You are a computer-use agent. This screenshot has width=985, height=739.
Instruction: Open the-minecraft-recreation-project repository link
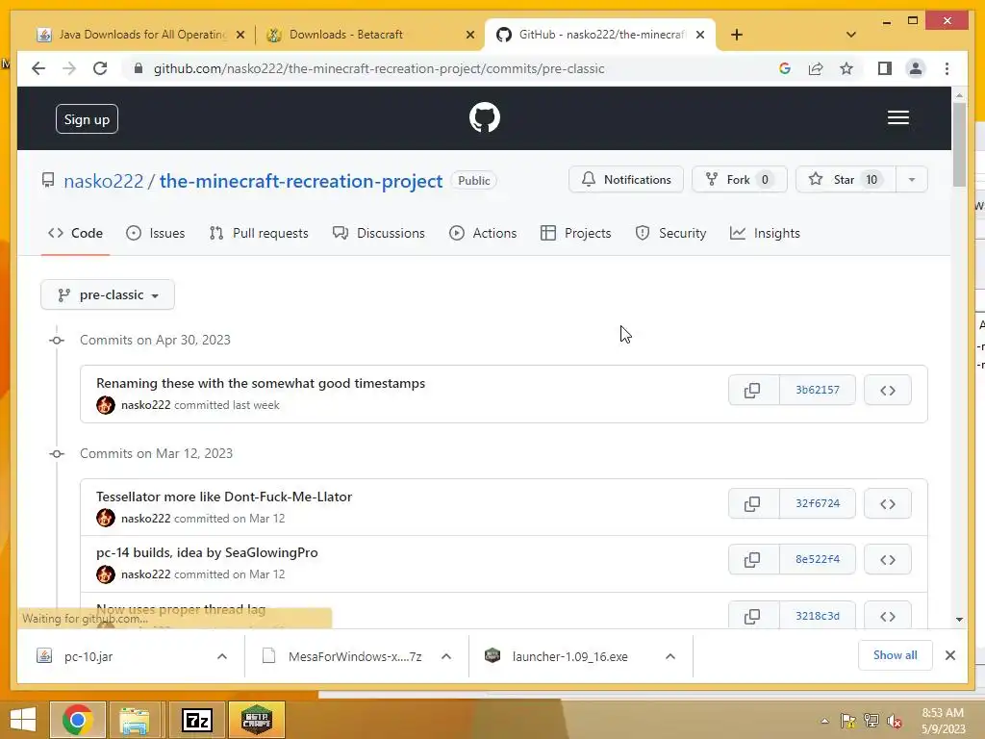click(x=301, y=181)
